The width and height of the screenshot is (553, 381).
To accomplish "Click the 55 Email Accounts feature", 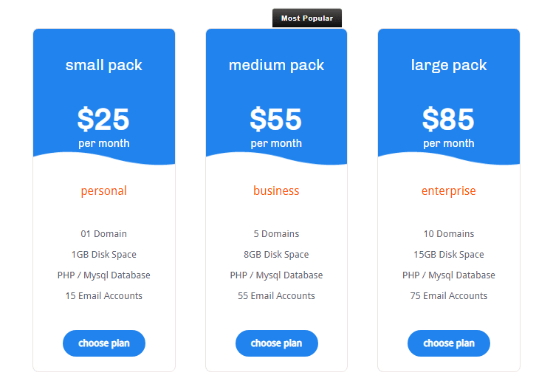I will 276,295.
